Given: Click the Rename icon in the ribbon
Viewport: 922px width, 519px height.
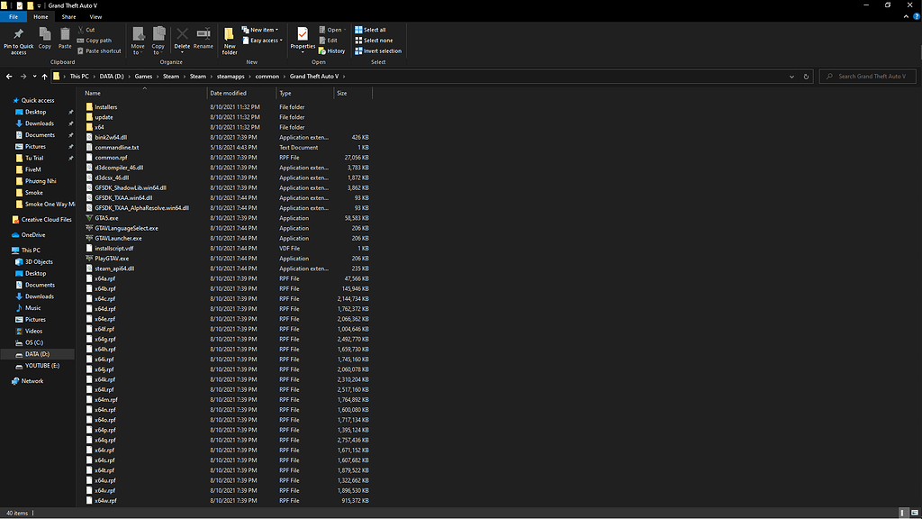Looking at the screenshot, I should pyautogui.click(x=203, y=36).
